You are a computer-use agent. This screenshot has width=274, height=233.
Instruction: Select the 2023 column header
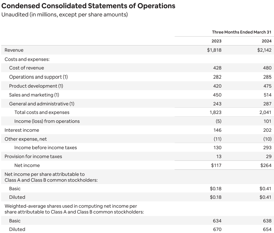click(x=216, y=41)
